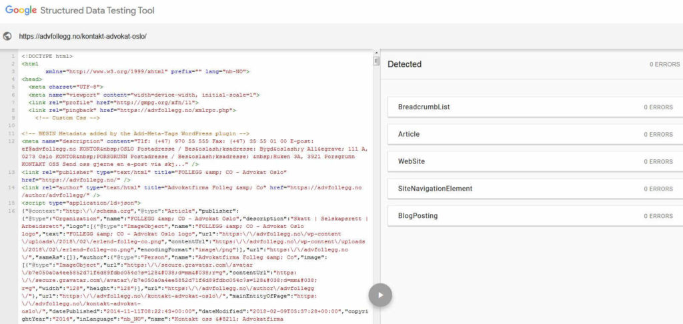683x324 pixels.
Task: Click the code editor scrollbar thumb
Action: [x=376, y=61]
